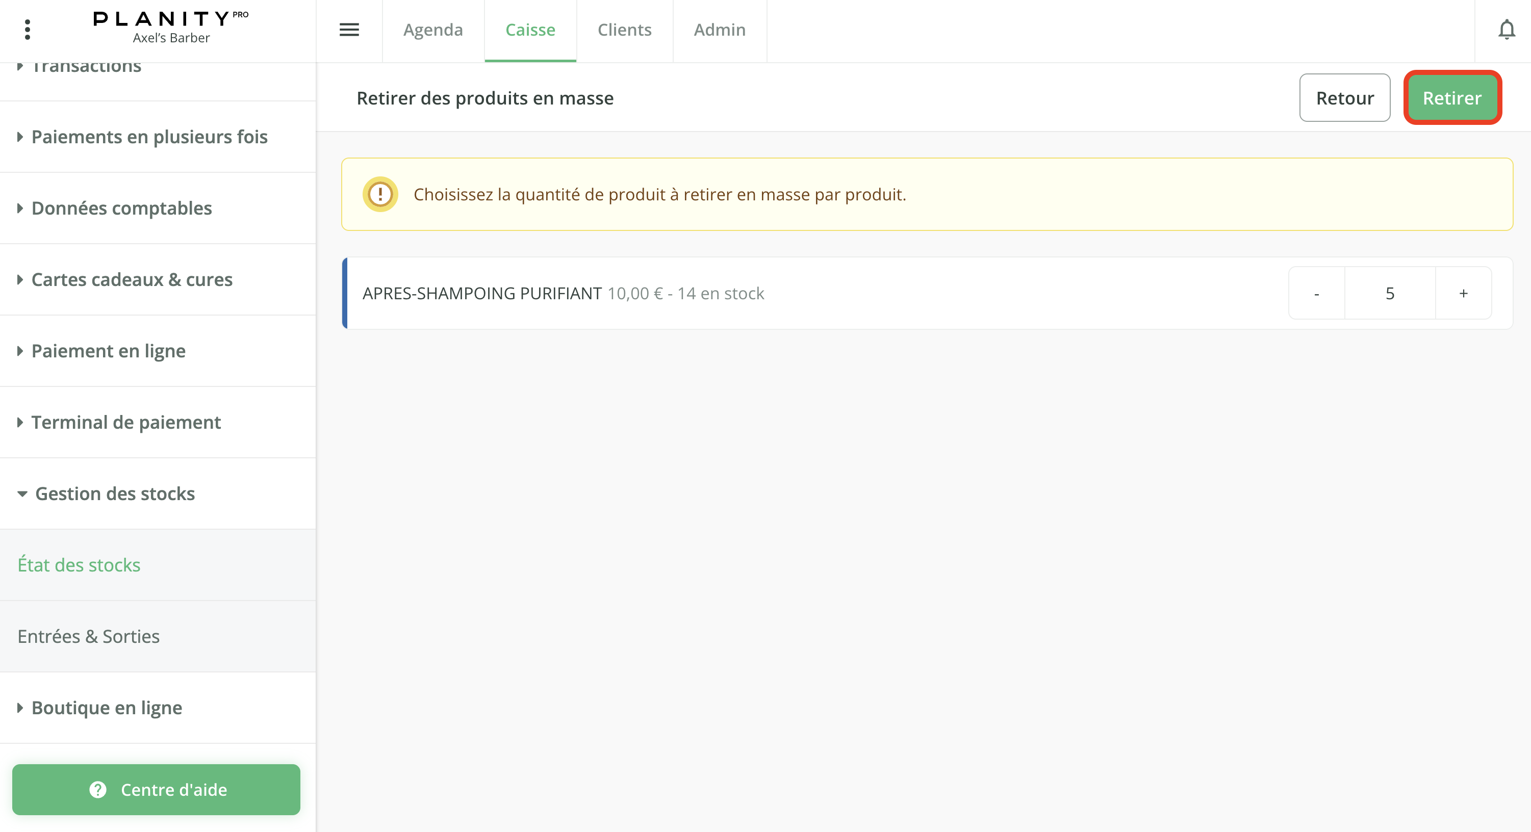Click the quantity field showing 5
Image resolution: width=1531 pixels, height=832 pixels.
pos(1390,294)
